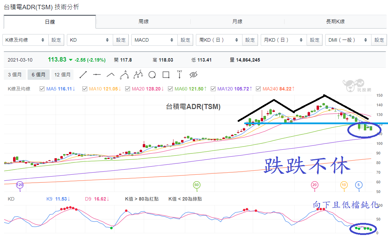
Task: Toggle hide drawings eye icon
Action: 193,75
